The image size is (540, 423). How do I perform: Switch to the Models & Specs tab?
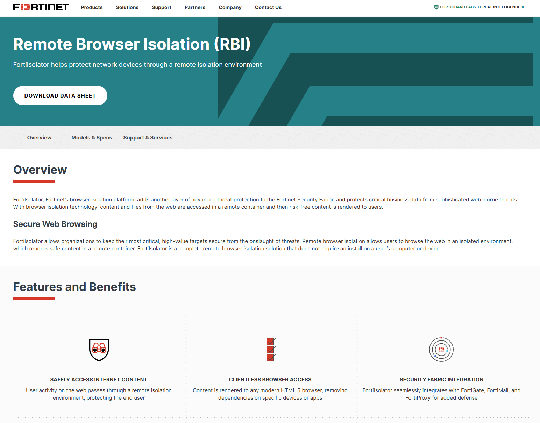coord(92,137)
